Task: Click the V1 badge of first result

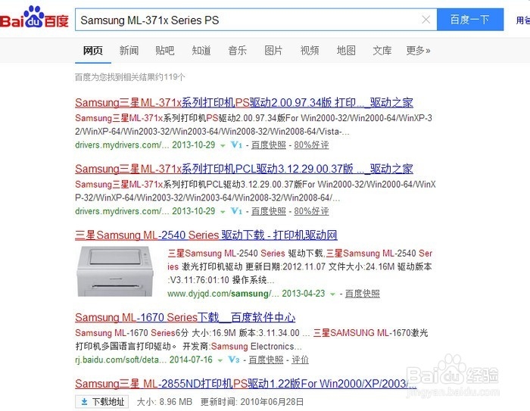Action: [236, 145]
